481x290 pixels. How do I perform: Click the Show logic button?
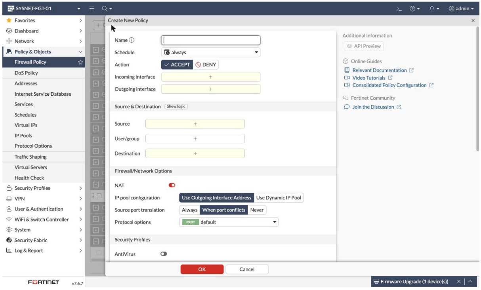pyautogui.click(x=176, y=107)
